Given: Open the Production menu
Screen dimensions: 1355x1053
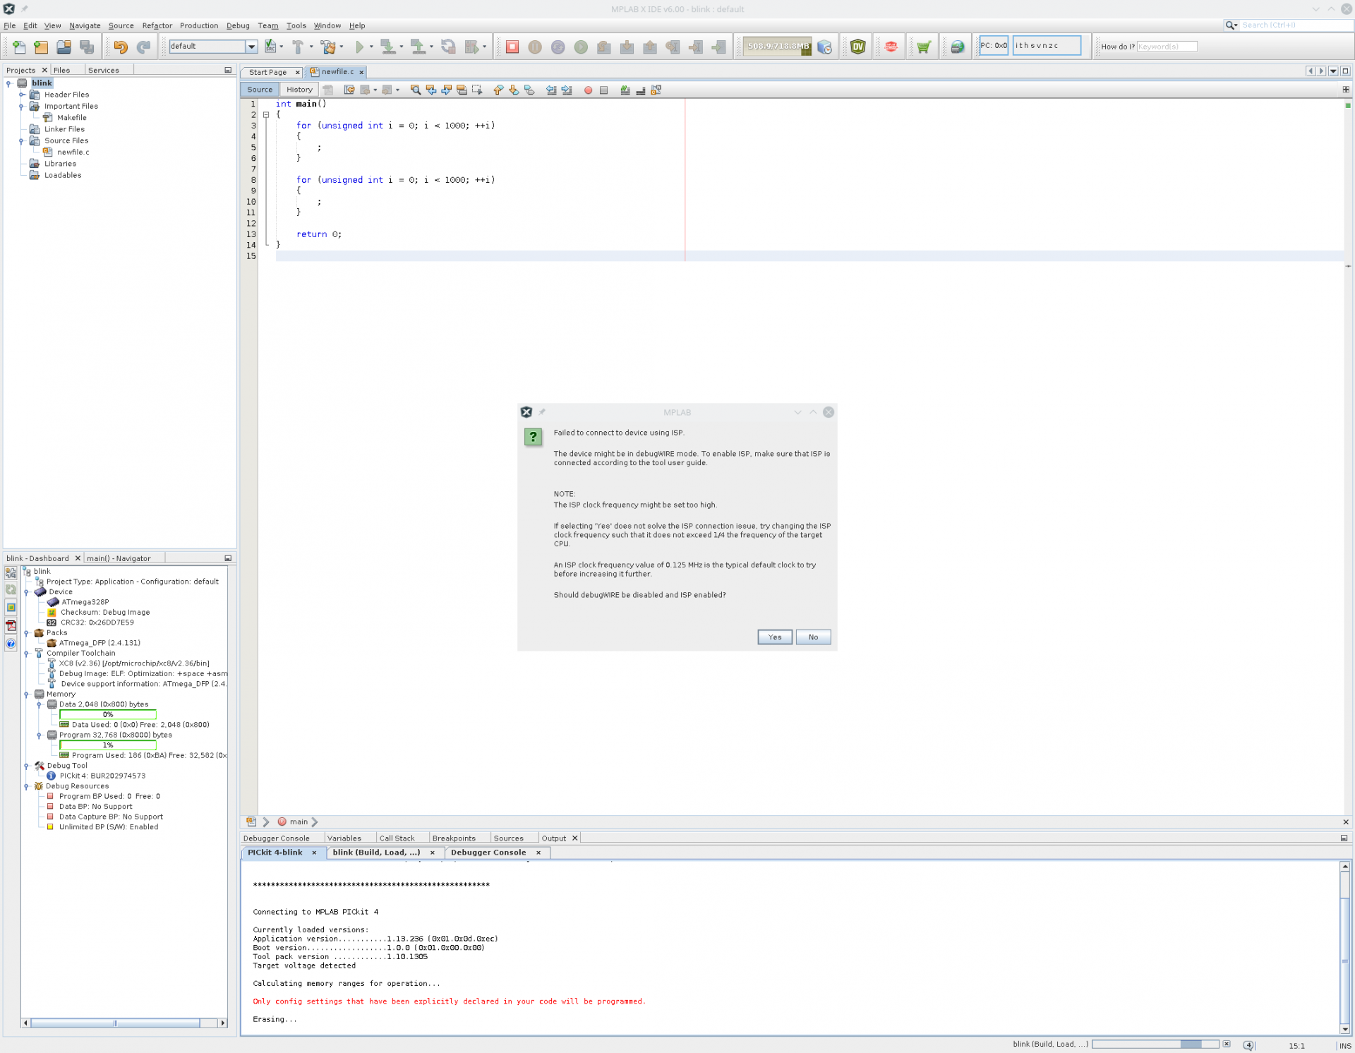Looking at the screenshot, I should pos(199,25).
